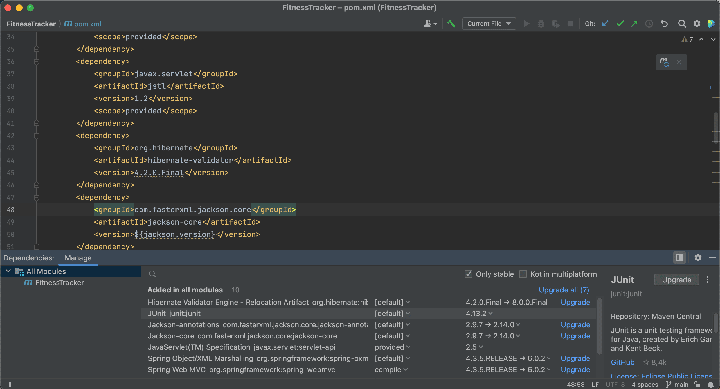Click UTF-8 encoding status entry
Image resolution: width=720 pixels, height=389 pixels.
[615, 384]
